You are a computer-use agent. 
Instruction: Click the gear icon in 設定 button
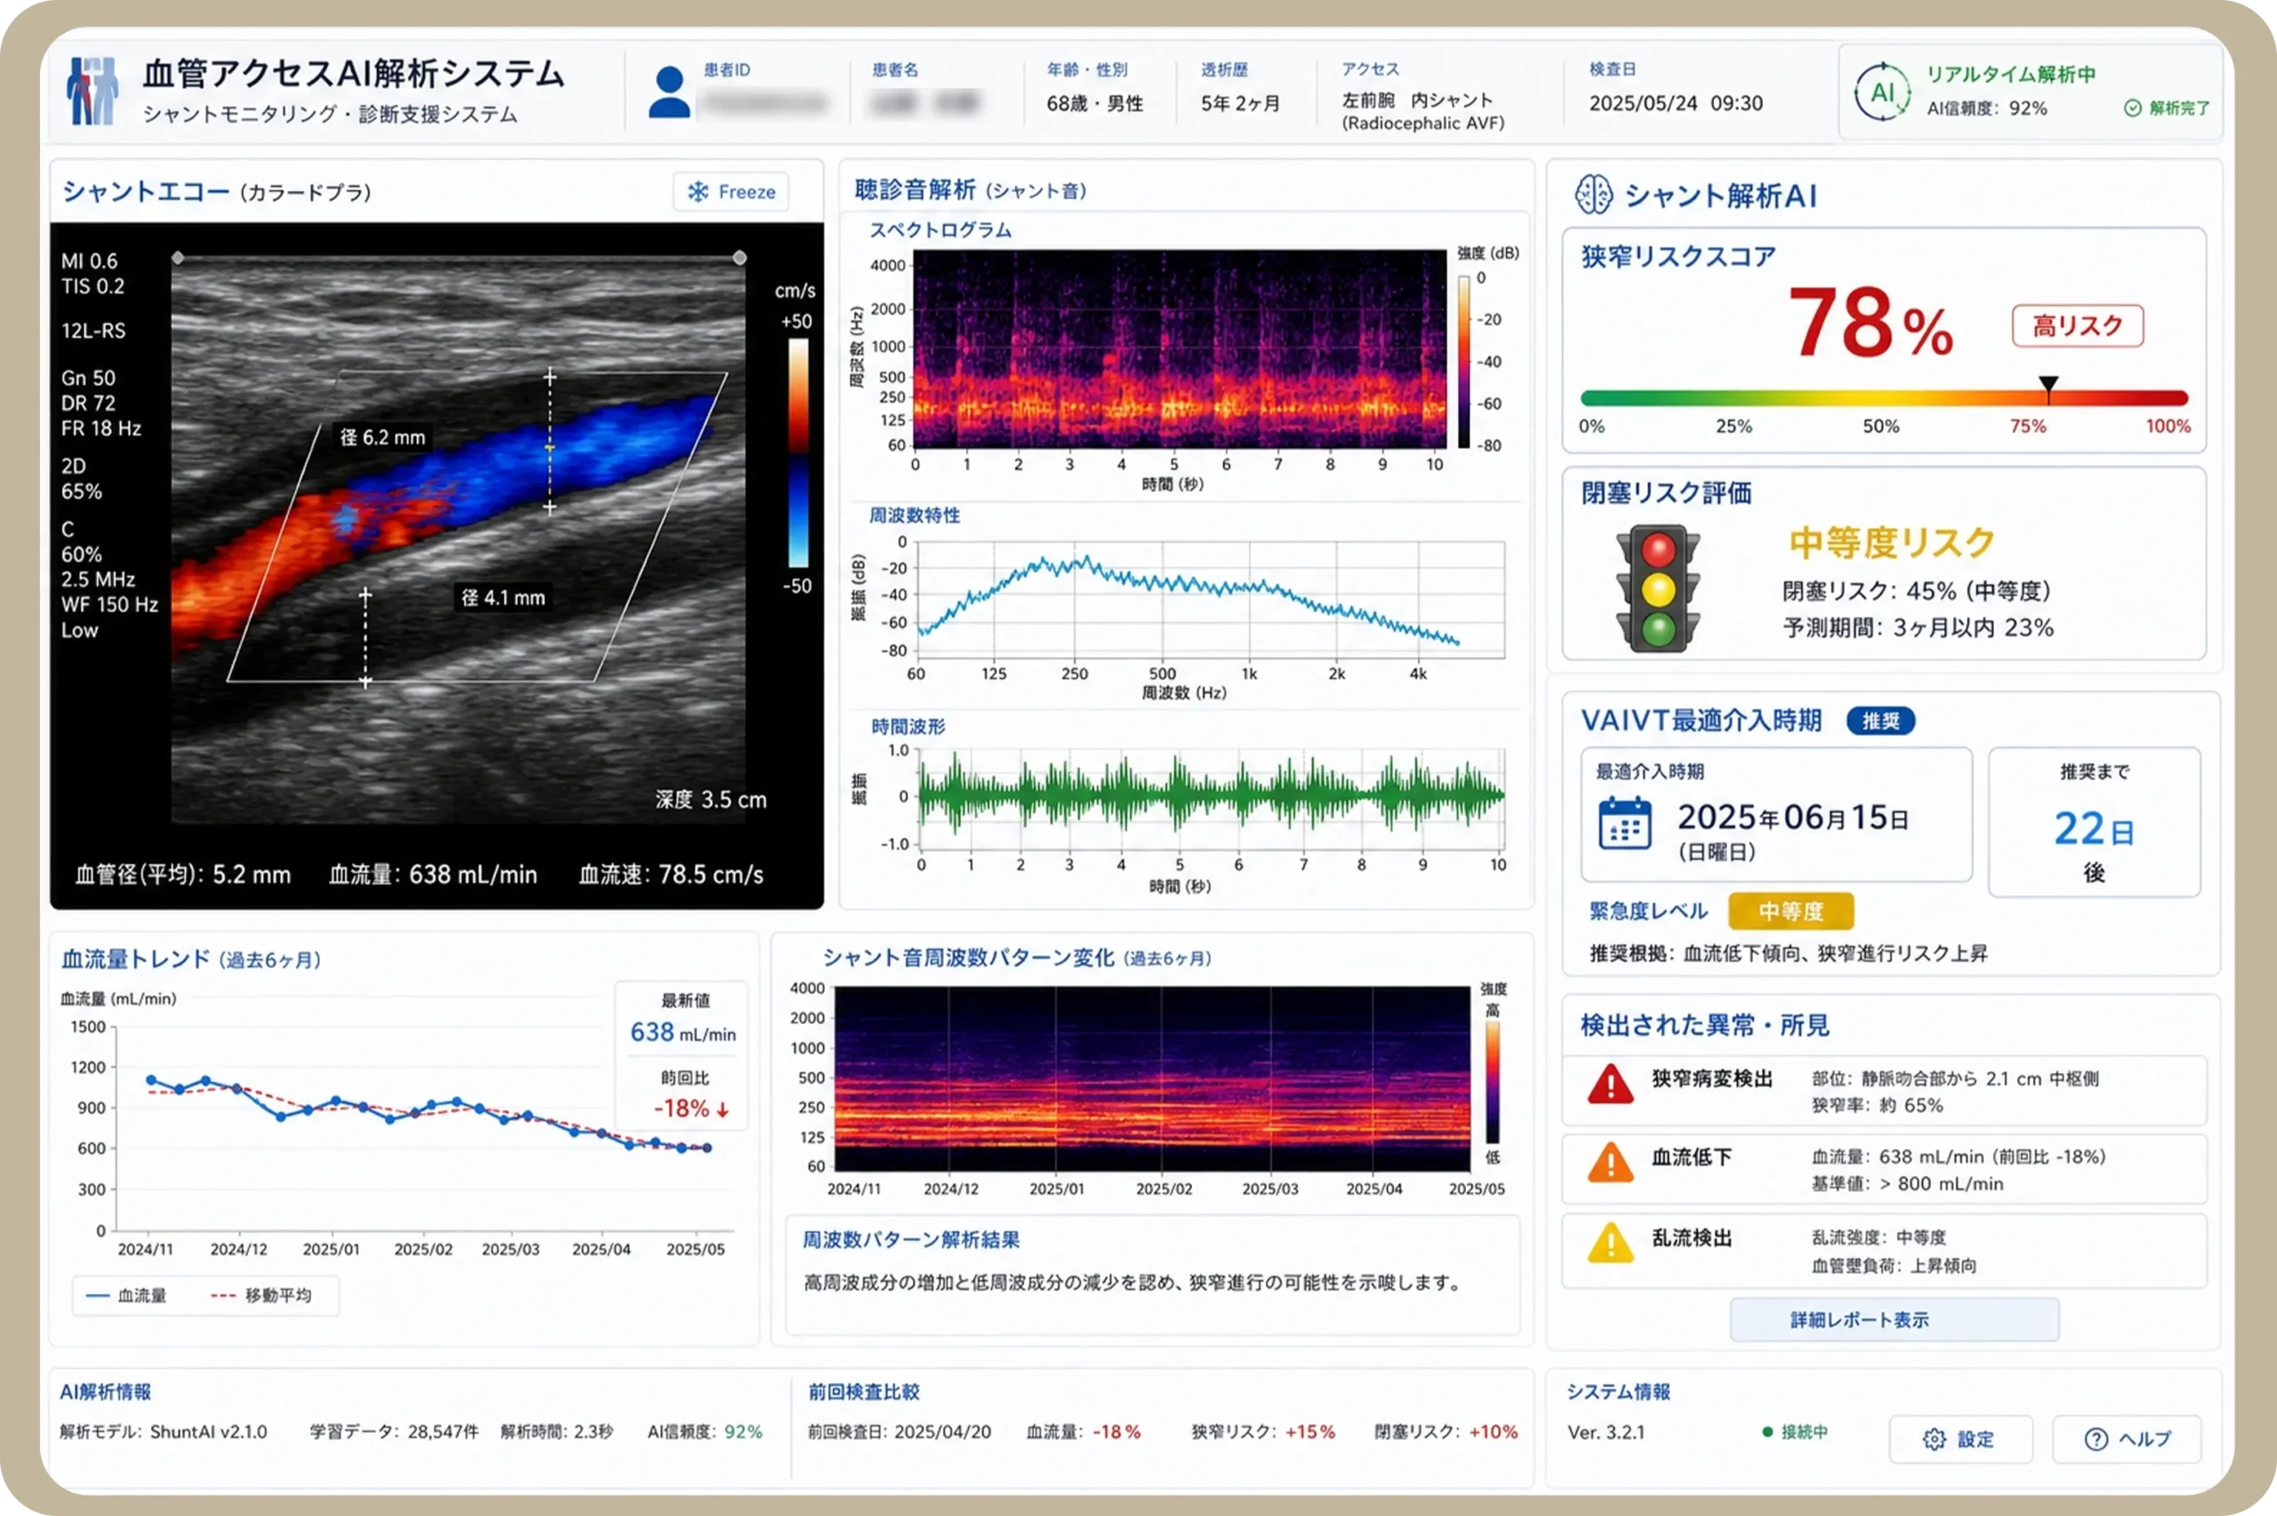(1934, 1440)
